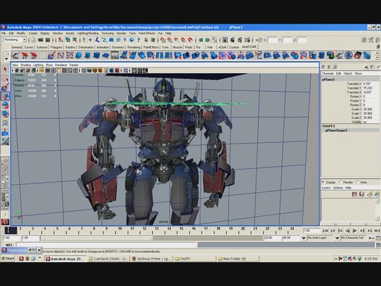Activate the highlighted Move tool in the toolbox
This screenshot has width=381, height=286.
(x=5, y=96)
